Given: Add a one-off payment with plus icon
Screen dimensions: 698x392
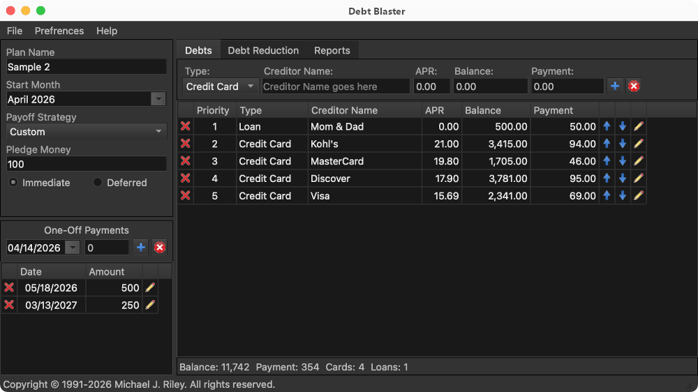Looking at the screenshot, I should 140,248.
